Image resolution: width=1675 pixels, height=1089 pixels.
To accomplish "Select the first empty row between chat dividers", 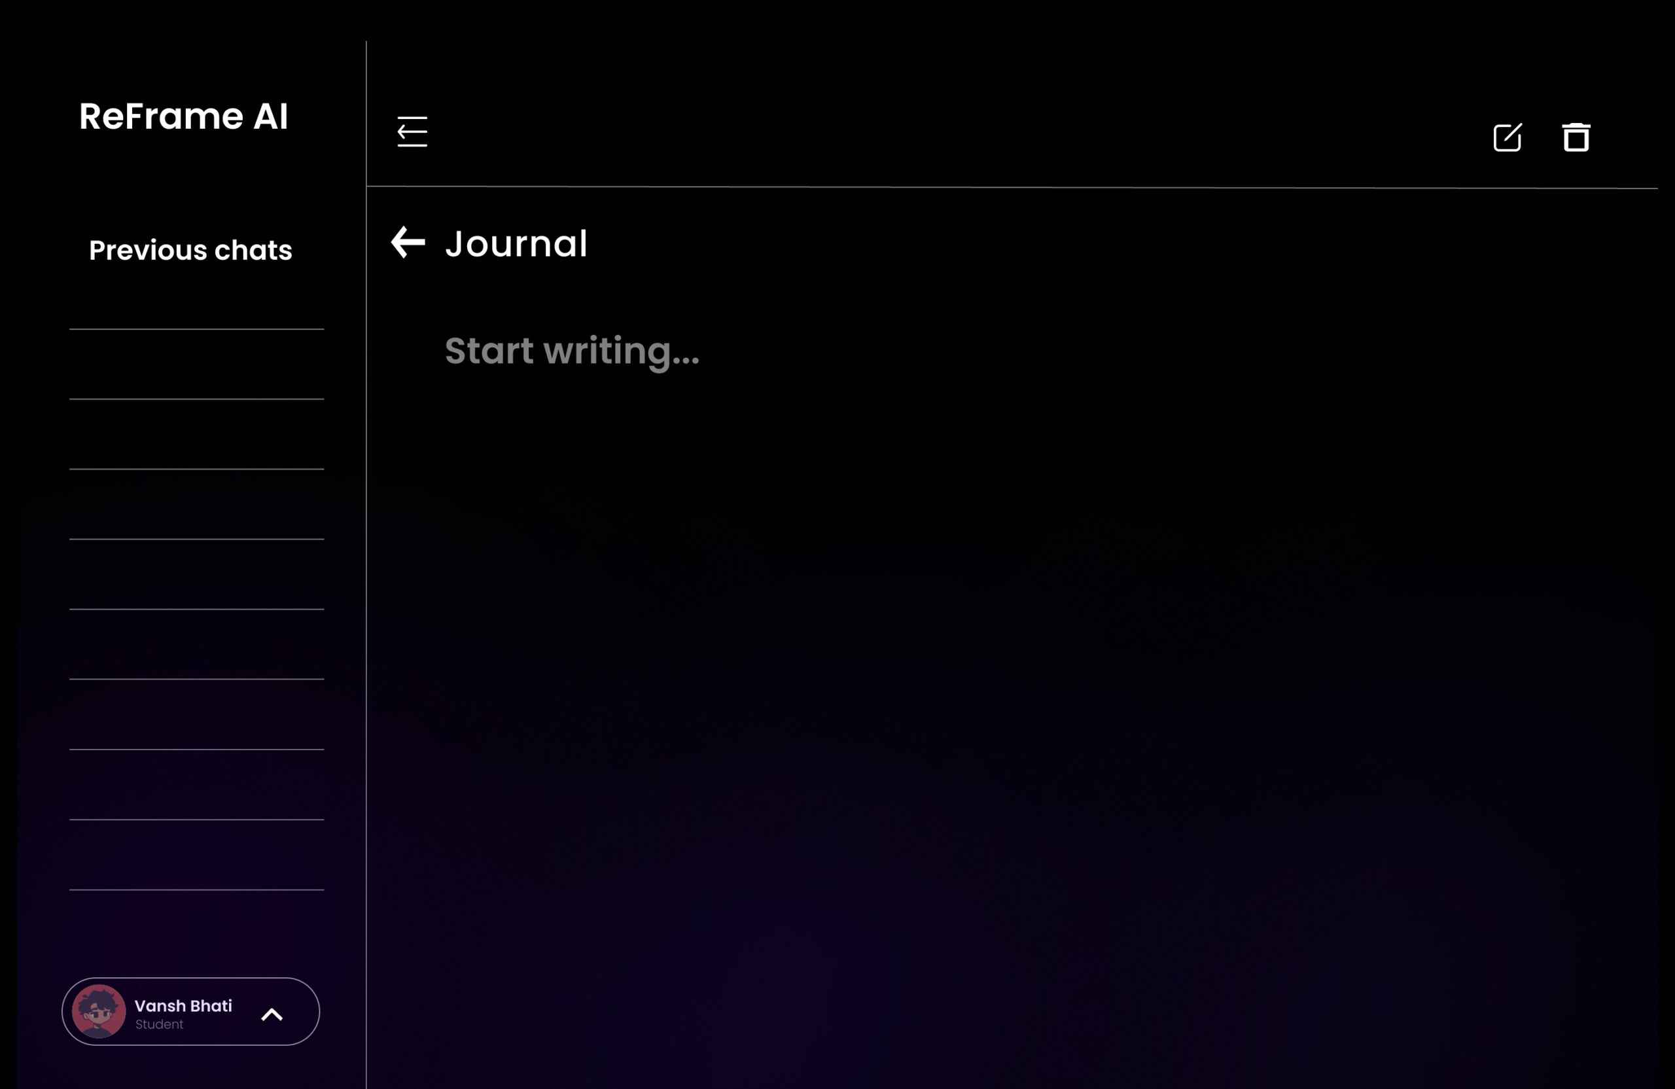I will 196,364.
